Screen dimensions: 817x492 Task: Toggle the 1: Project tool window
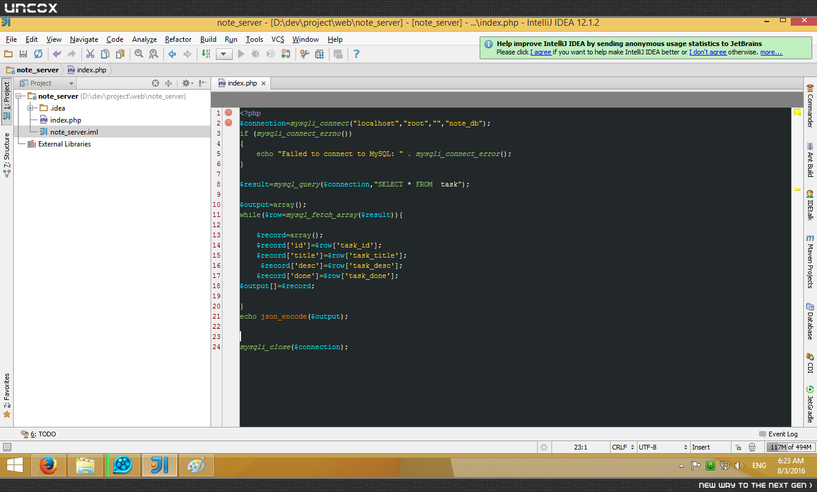click(x=7, y=101)
